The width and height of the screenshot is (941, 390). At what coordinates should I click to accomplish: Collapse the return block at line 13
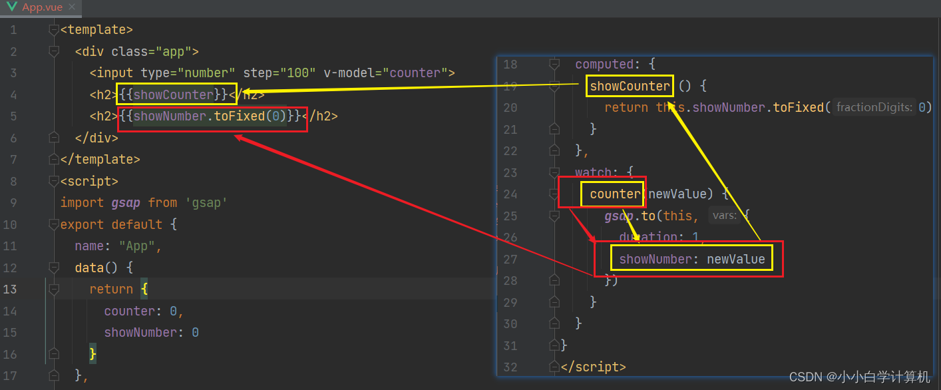[x=54, y=290]
